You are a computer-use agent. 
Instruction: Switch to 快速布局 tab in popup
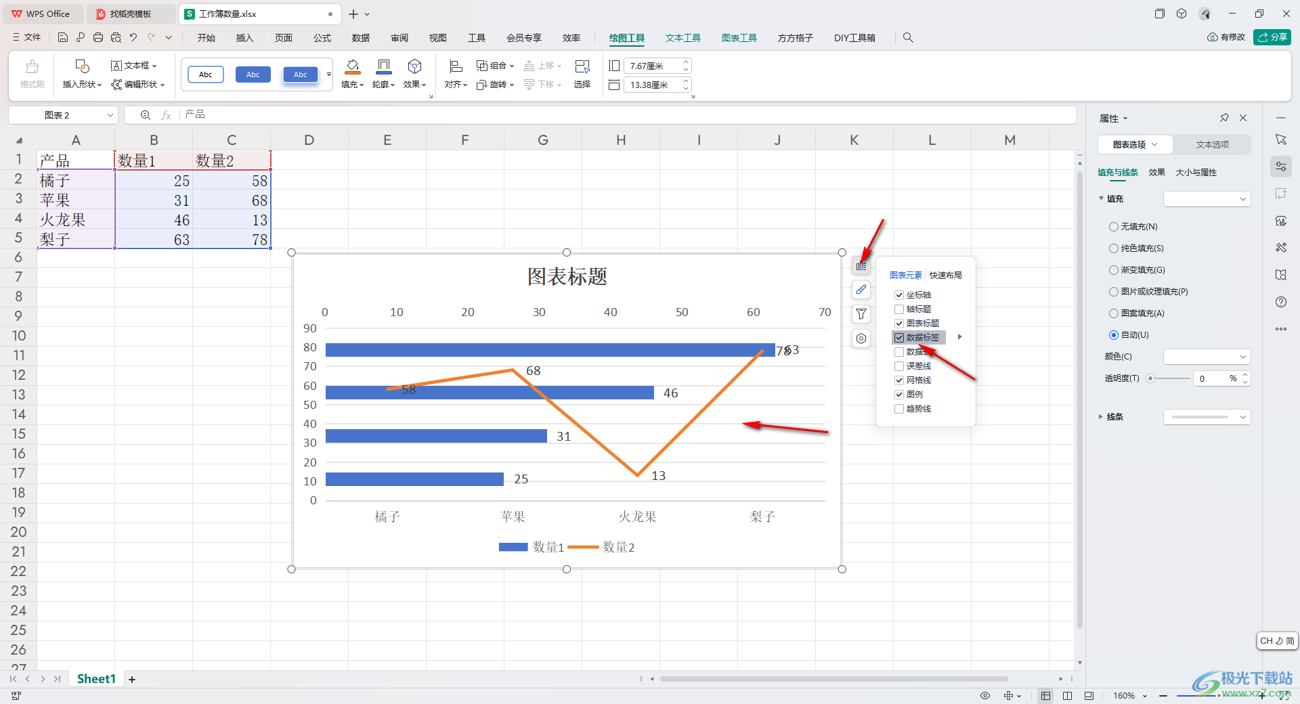(x=945, y=276)
